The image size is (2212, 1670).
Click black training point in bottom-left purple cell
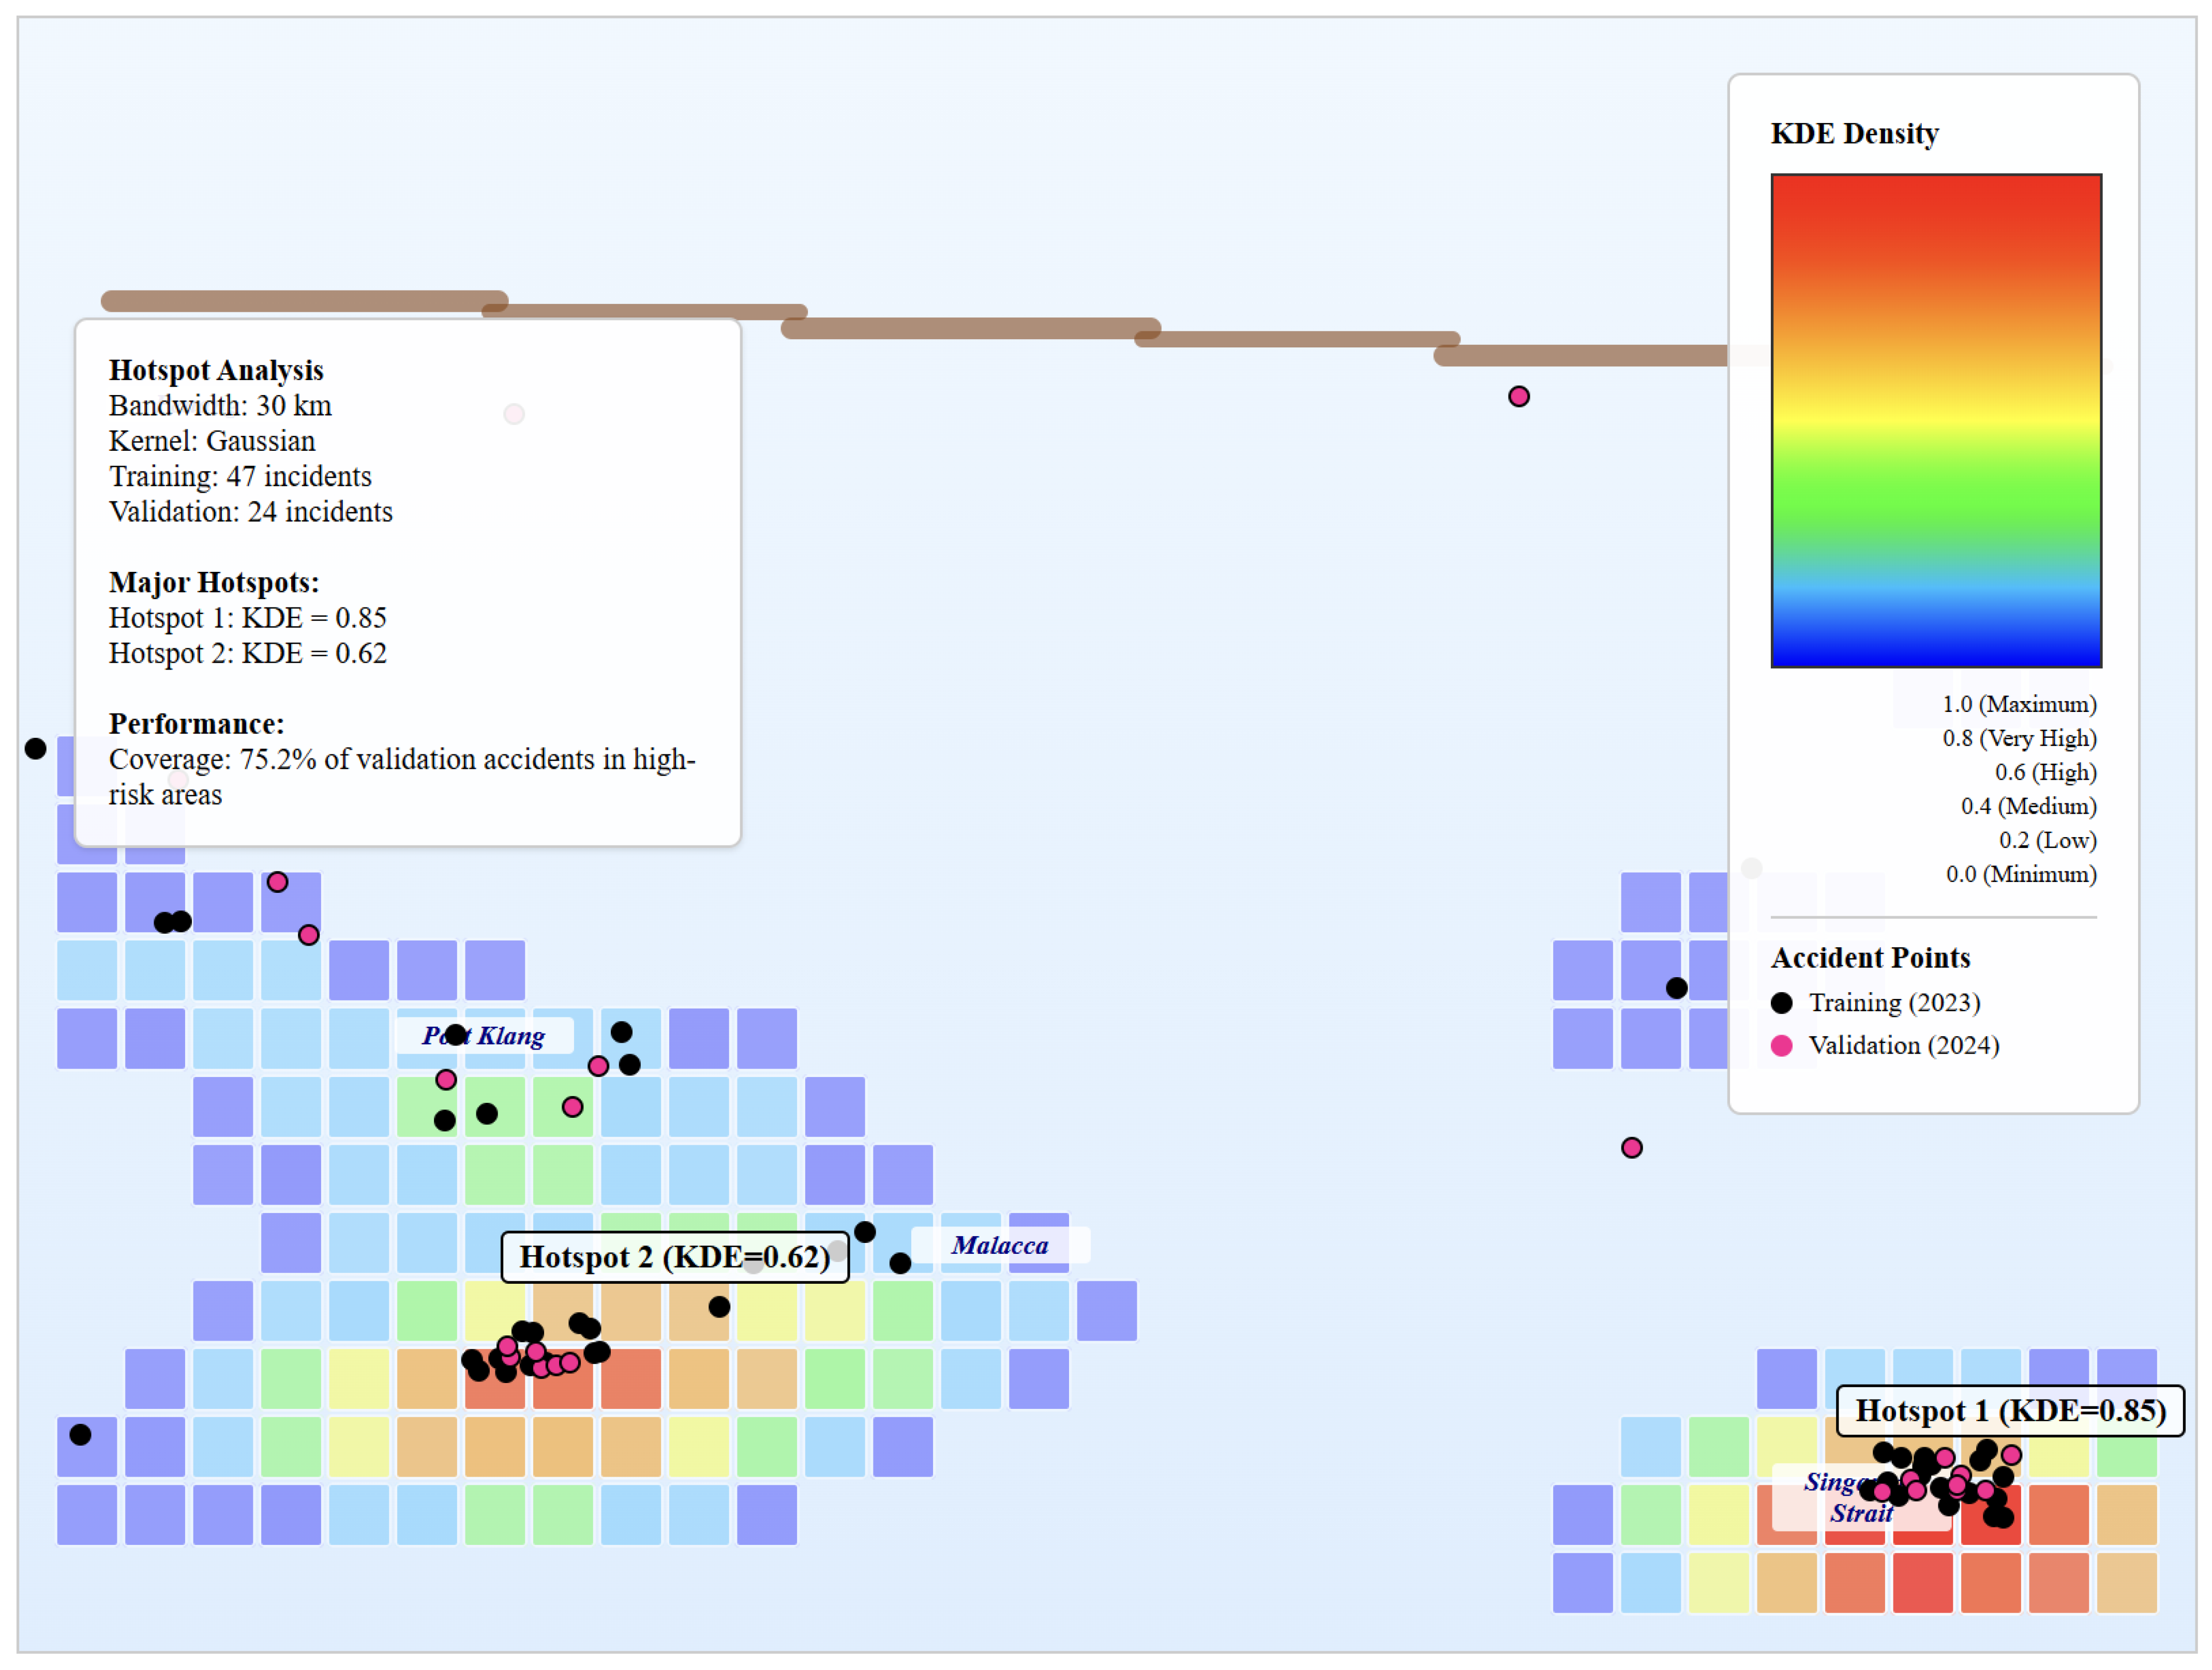click(x=81, y=1435)
